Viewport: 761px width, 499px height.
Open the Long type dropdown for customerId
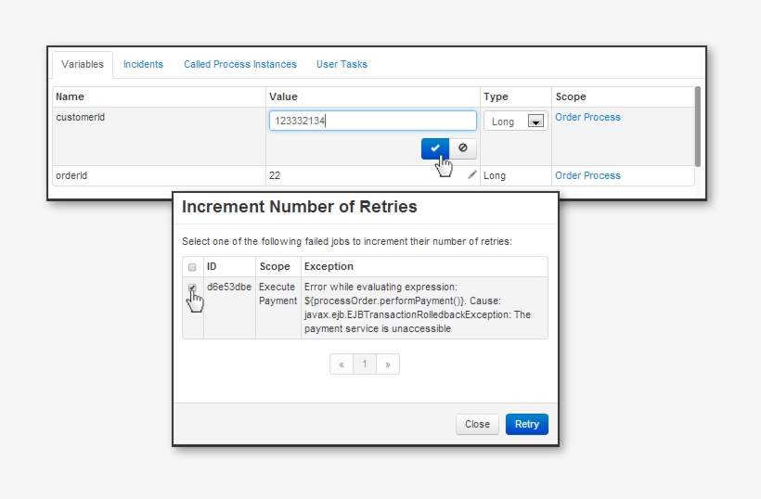click(535, 122)
